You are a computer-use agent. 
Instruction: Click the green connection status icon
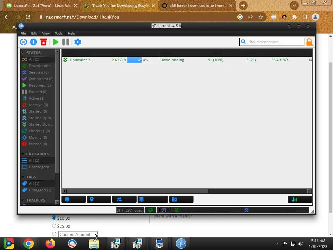pyautogui.click(x=151, y=210)
